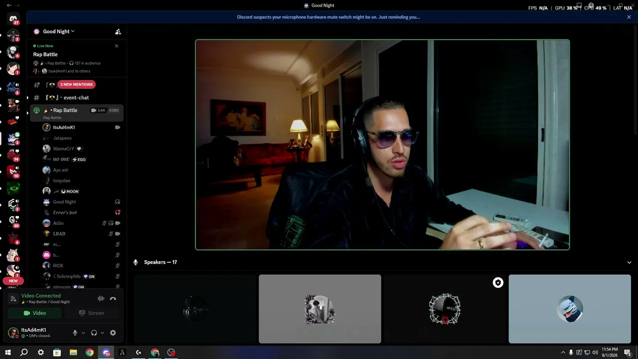Image resolution: width=638 pixels, height=359 pixels.
Task: Open Microsoft Store from taskbar
Action: point(57,353)
